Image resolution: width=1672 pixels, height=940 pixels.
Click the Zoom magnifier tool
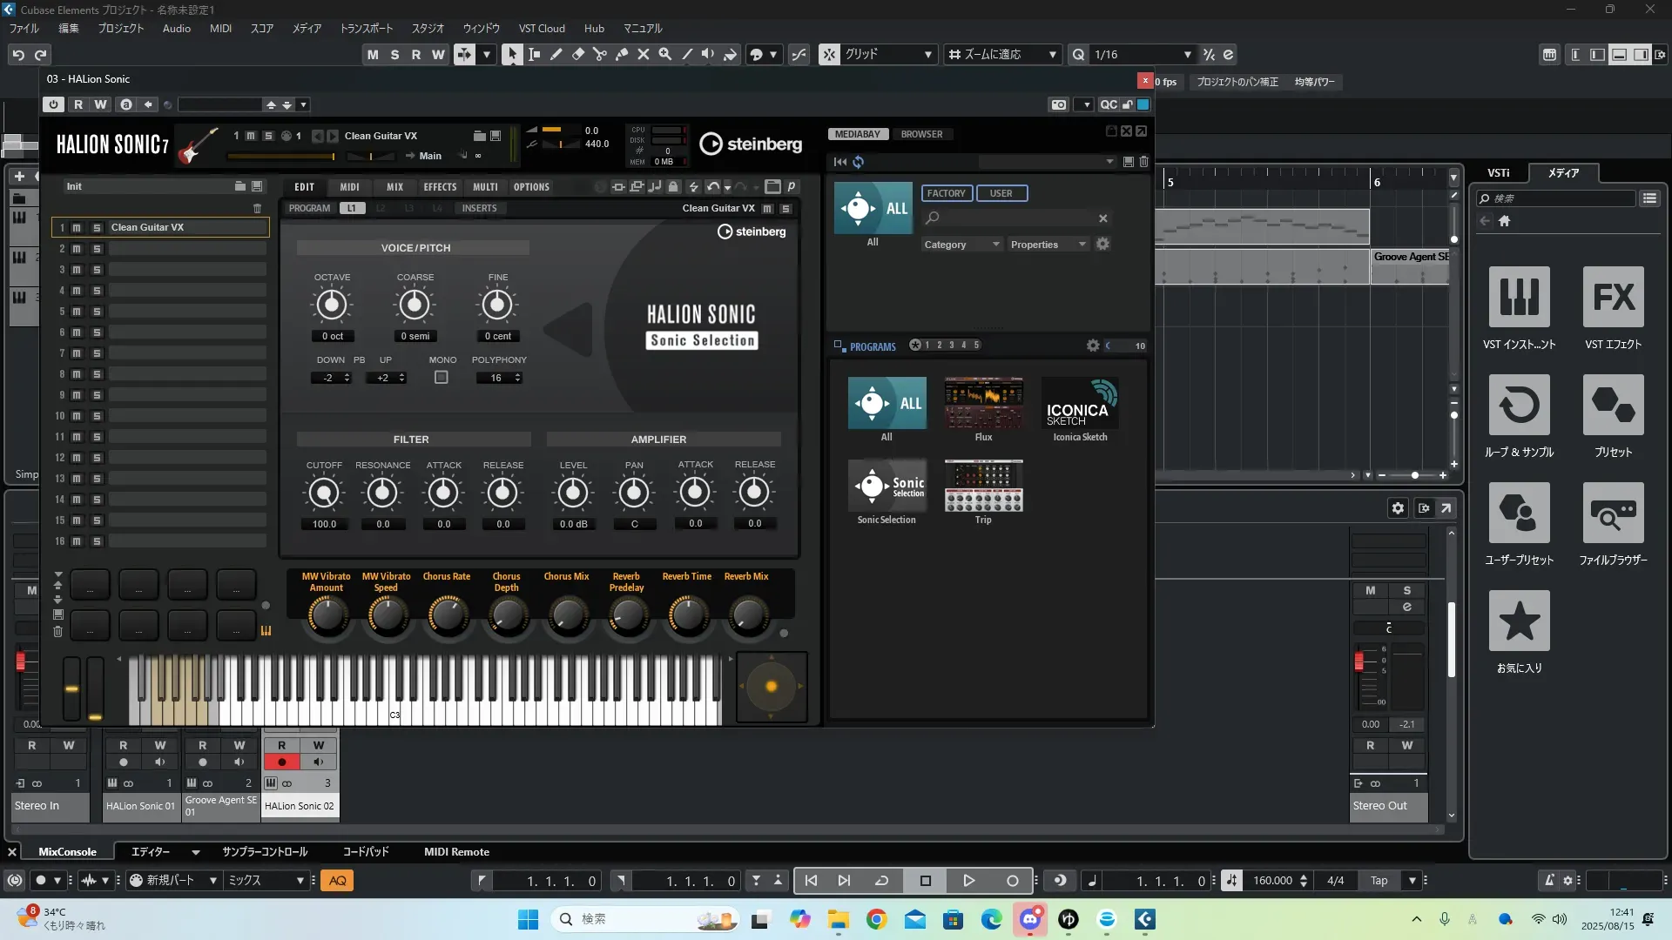tap(665, 54)
